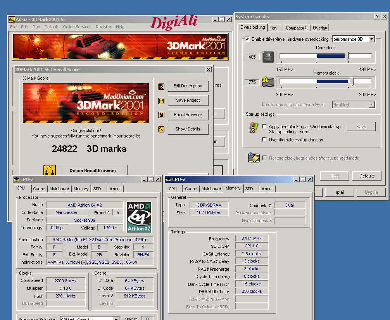Click the 24822 score value
Image resolution: width=390 pixels, height=320 pixels.
pyautogui.click(x=64, y=149)
